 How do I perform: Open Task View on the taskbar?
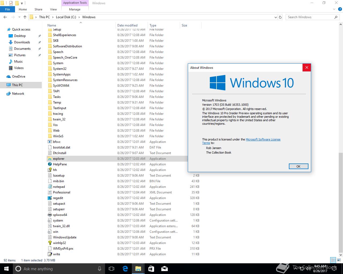pos(111,269)
